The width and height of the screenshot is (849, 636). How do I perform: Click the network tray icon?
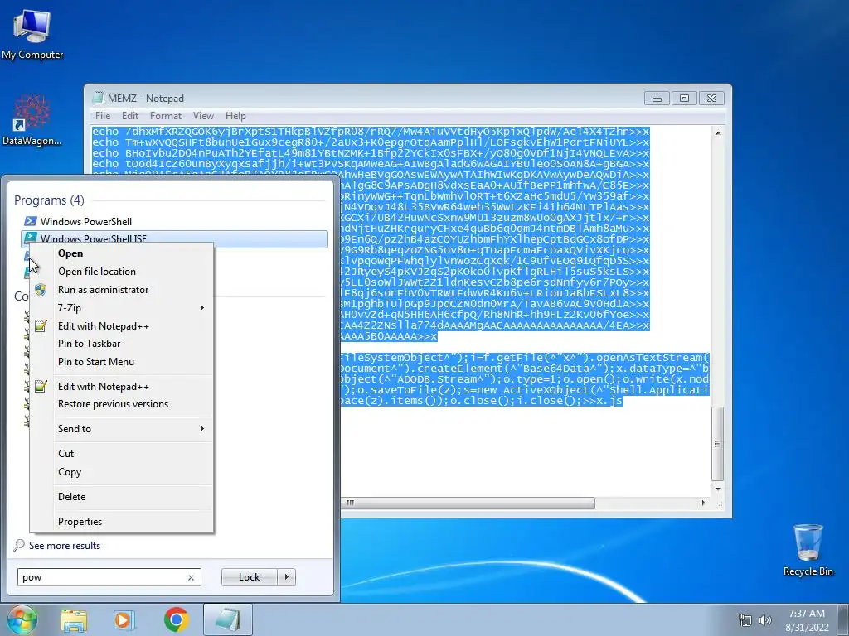tap(745, 620)
